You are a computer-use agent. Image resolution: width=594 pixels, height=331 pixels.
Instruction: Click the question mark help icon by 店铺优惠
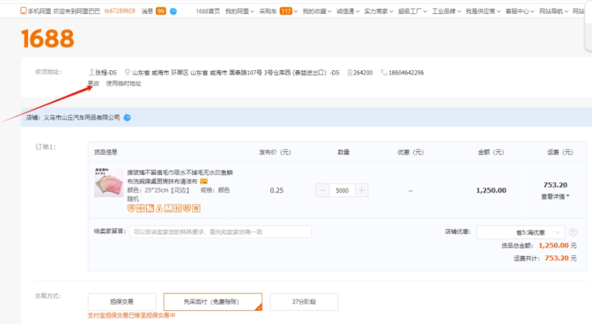pyautogui.click(x=573, y=232)
